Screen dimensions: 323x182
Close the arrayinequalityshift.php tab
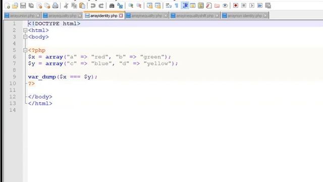(x=217, y=16)
